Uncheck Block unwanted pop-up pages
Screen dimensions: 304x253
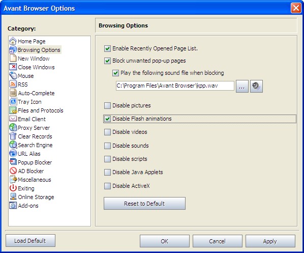[107, 61]
